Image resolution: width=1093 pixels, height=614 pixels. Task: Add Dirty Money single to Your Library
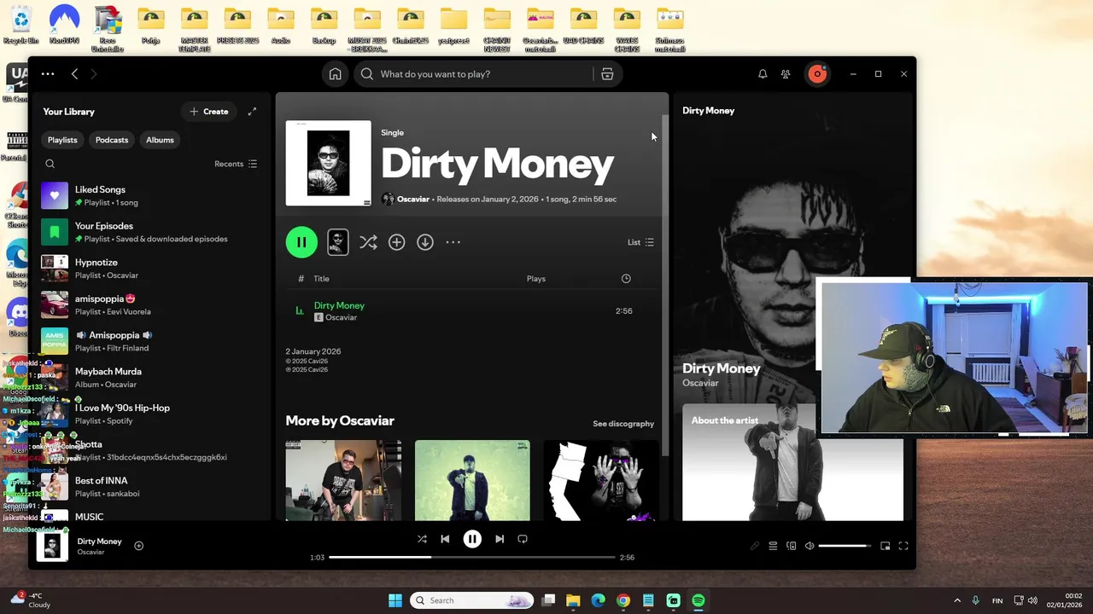tap(396, 242)
